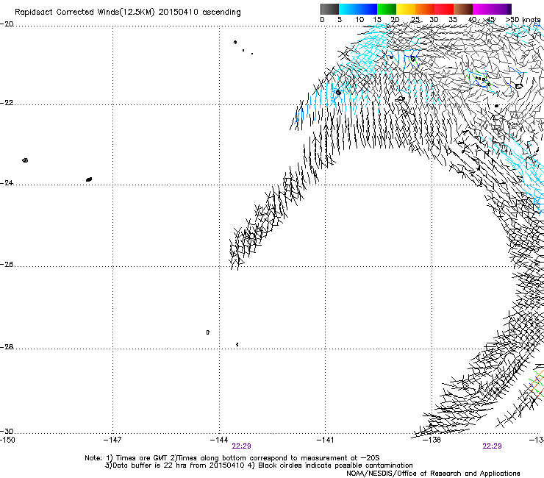Viewport: 544px width, 478px height.
Task: Click the purple 22:29 time label right of -138
Action: coord(492,446)
